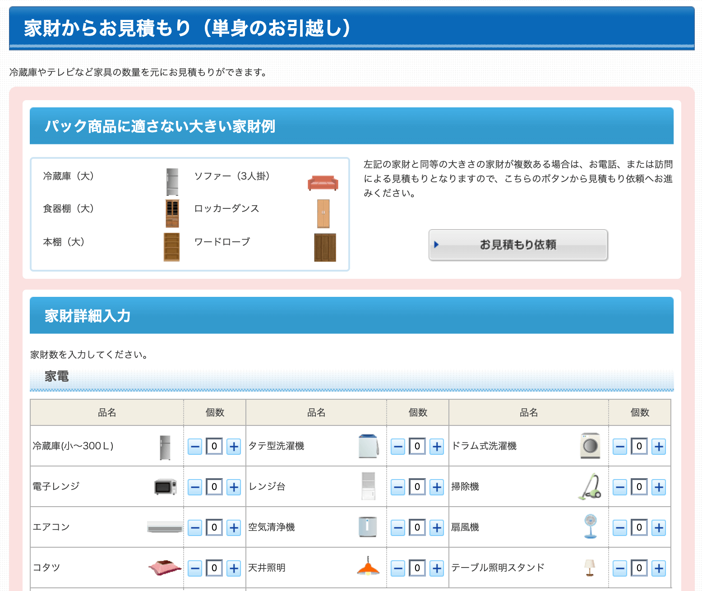Select the 掃除機 quantity input
Viewport: 702px width, 591px height.
[x=639, y=487]
